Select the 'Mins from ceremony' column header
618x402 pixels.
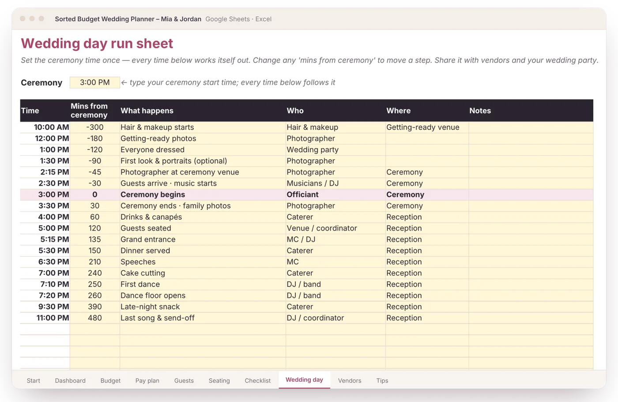tap(95, 111)
